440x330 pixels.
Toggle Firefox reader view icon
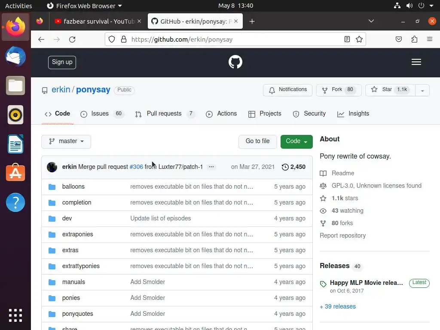(347, 39)
